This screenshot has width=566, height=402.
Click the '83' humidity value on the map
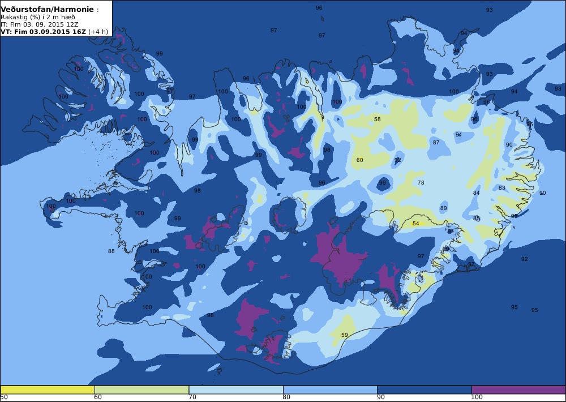(501, 188)
